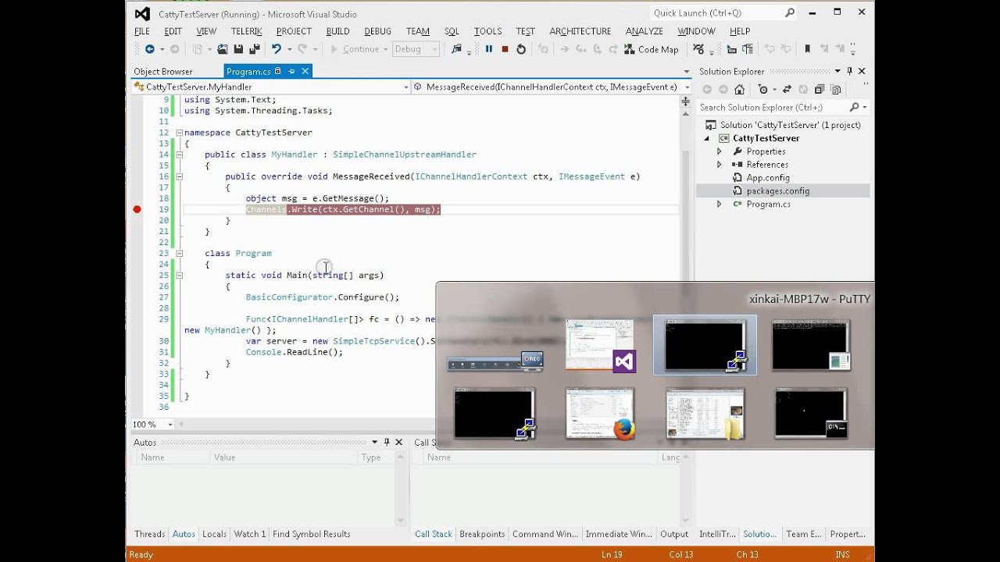Collapse the Main method outlining toggle

coord(179,276)
